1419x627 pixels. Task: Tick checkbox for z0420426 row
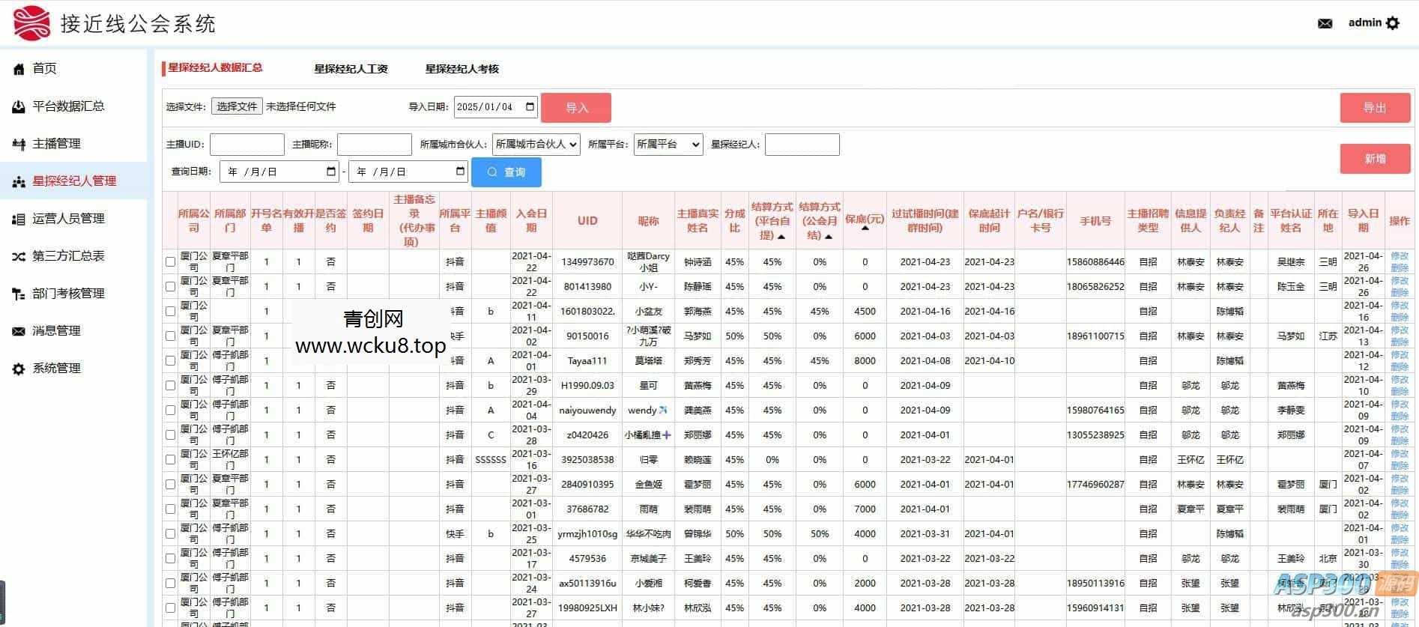tap(170, 435)
